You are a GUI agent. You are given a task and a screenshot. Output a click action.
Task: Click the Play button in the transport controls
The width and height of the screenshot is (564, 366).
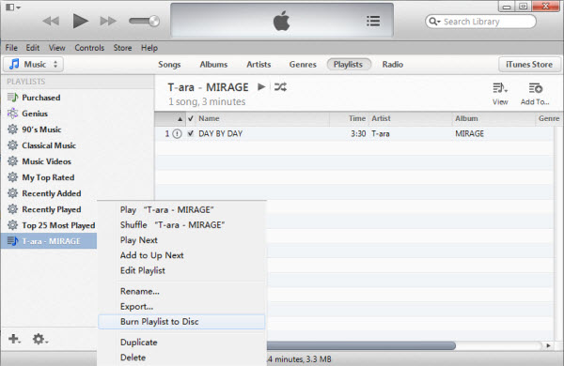coord(80,21)
